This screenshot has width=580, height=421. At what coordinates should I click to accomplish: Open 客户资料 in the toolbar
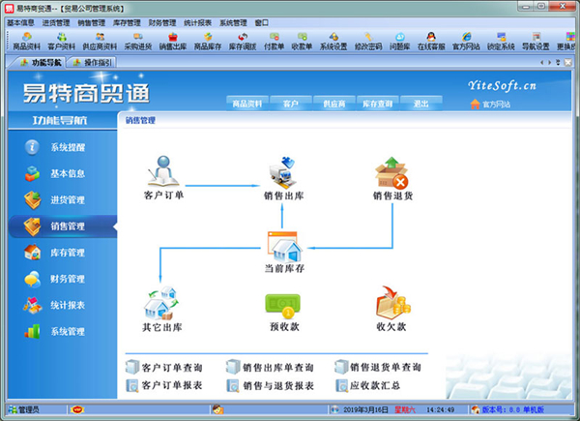pos(62,41)
